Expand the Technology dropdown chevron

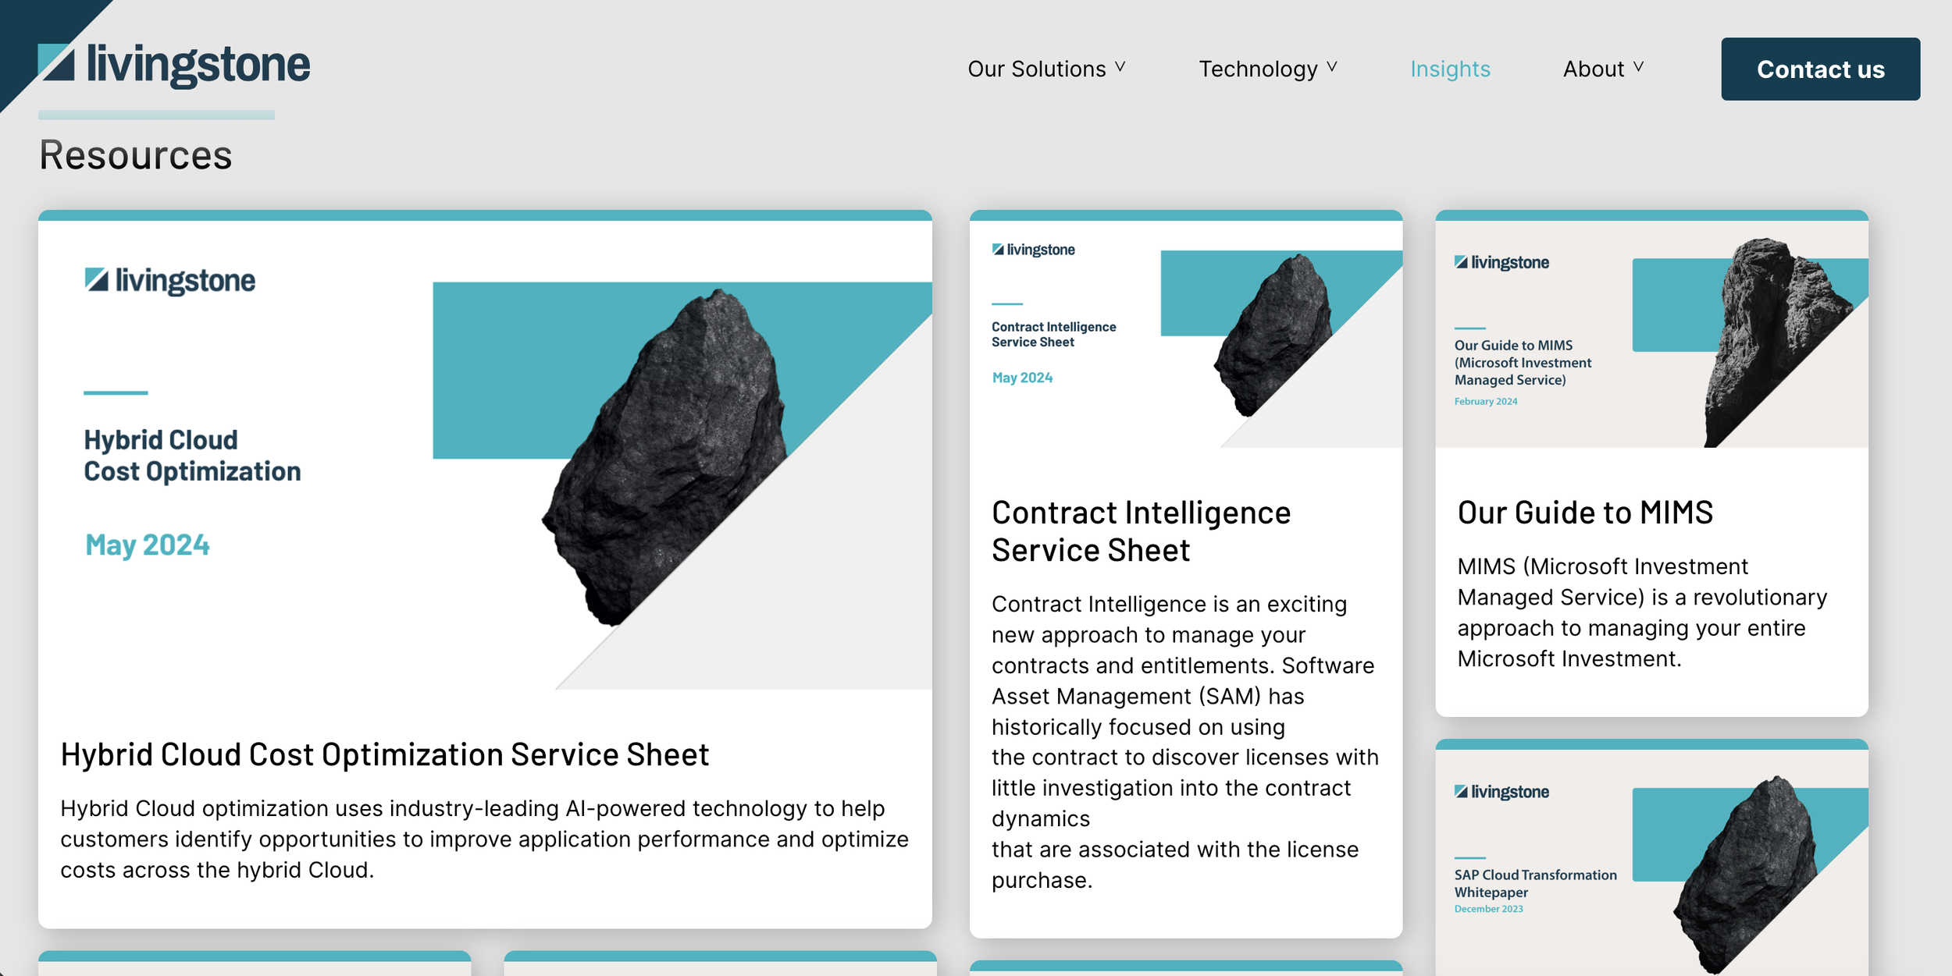[x=1332, y=67]
